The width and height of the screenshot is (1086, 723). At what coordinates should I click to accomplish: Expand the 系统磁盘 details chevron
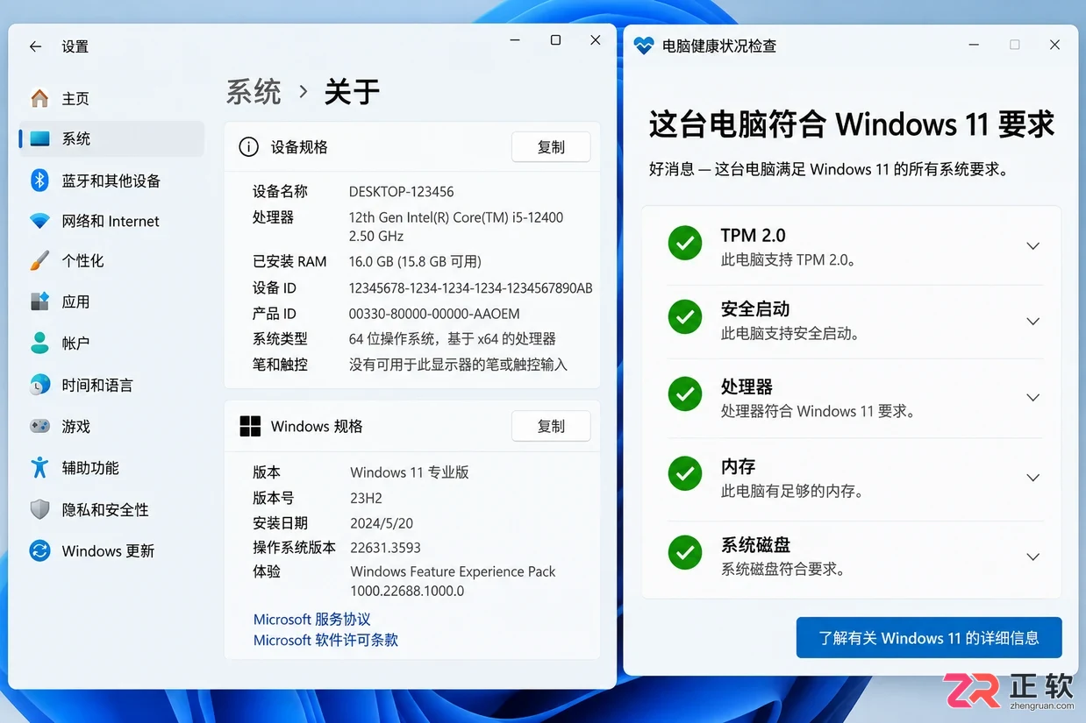[1033, 556]
